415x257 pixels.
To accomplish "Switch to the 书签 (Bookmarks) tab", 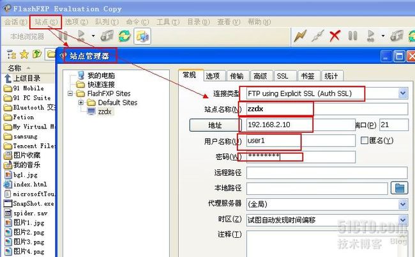I will (308, 76).
